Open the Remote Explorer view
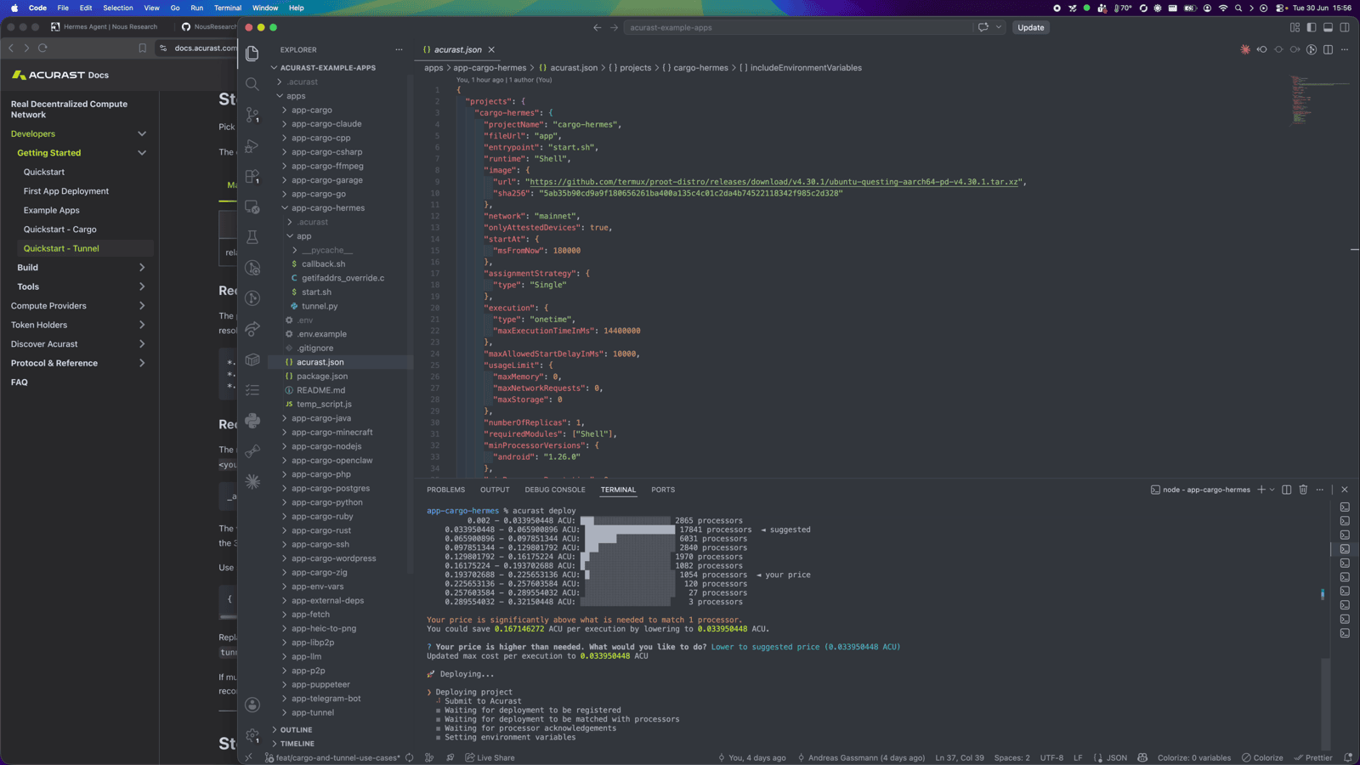The height and width of the screenshot is (765, 1360). click(x=252, y=207)
